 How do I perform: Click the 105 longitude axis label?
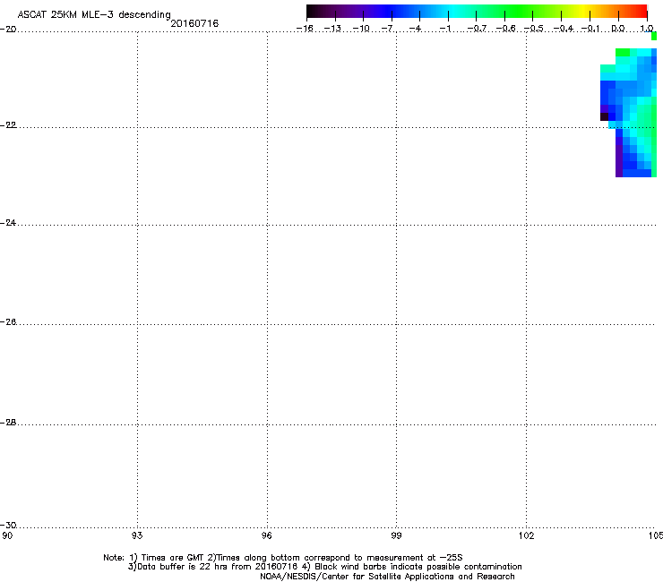656,536
